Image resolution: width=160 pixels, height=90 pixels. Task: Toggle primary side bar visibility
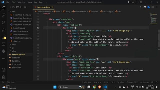[129, 2]
